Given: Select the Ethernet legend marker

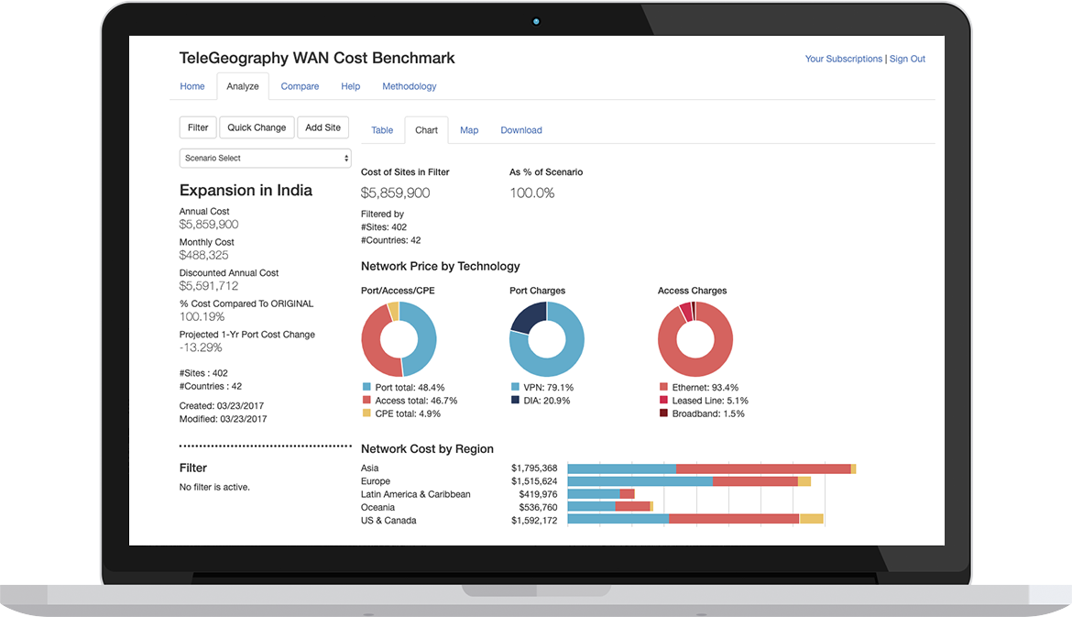Looking at the screenshot, I should [x=665, y=387].
